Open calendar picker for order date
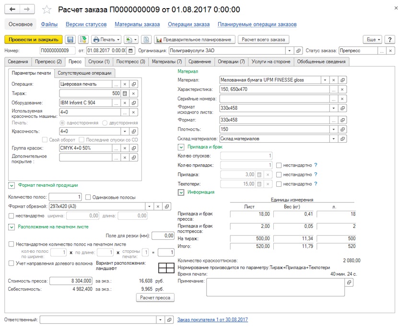398x327 pixels. coord(130,50)
